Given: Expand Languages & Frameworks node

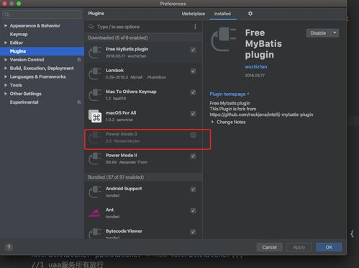Looking at the screenshot, I should tap(6, 76).
